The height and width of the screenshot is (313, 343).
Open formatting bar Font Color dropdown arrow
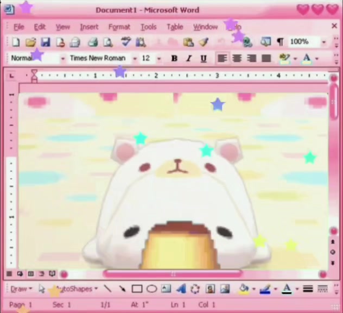(317, 59)
